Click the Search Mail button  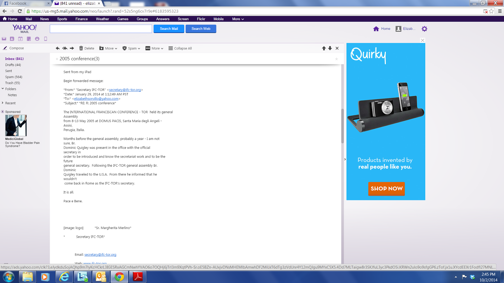pos(169,29)
